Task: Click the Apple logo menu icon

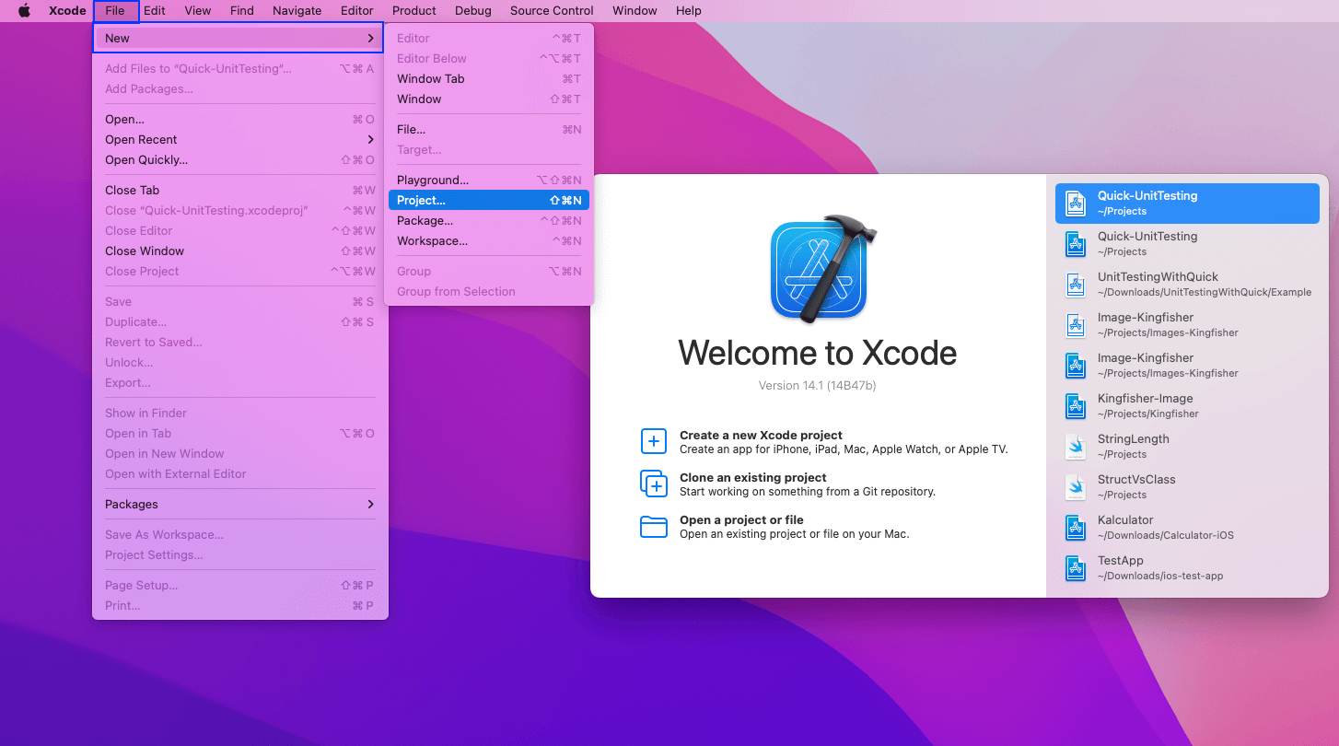Action: (24, 11)
